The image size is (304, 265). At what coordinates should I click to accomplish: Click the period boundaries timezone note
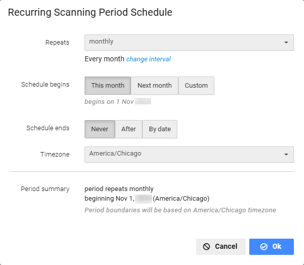tap(180, 210)
